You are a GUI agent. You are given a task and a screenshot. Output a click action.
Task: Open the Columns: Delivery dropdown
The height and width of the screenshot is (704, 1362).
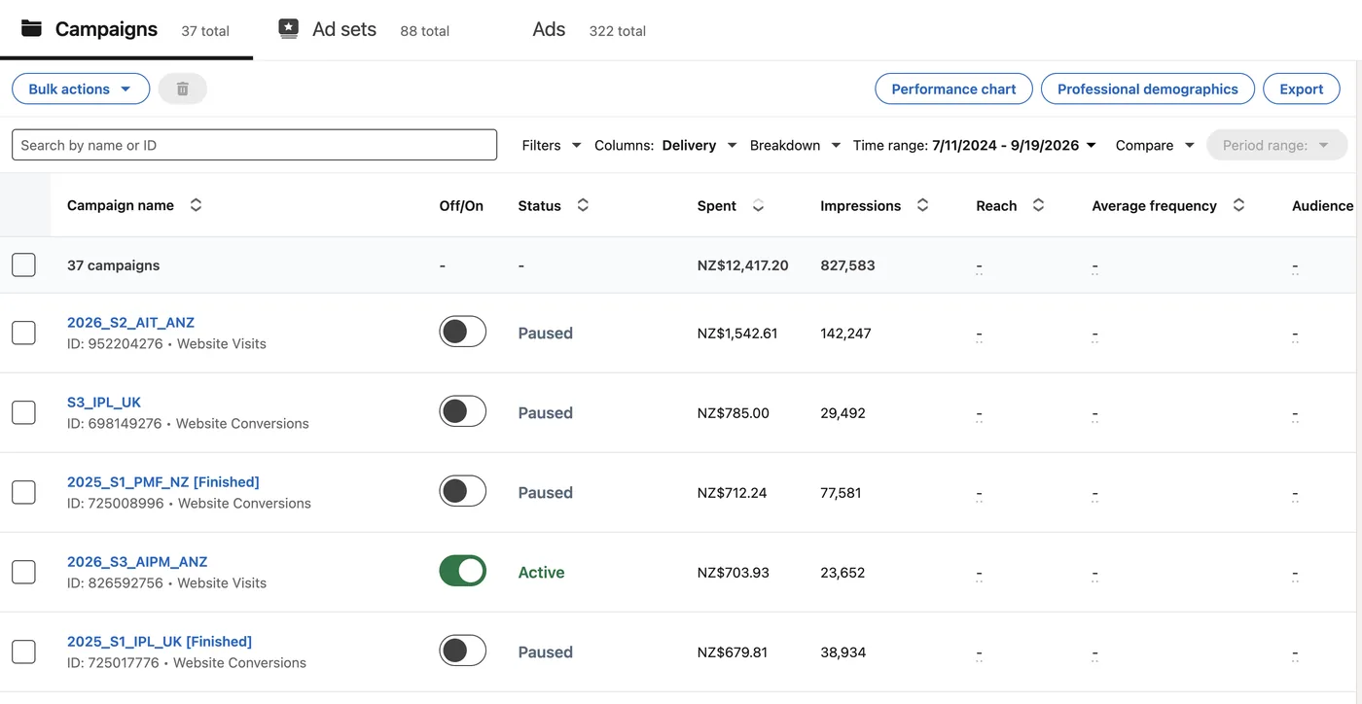click(x=666, y=146)
